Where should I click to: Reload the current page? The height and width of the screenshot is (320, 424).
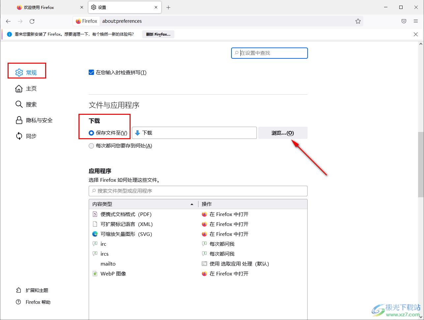(32, 21)
